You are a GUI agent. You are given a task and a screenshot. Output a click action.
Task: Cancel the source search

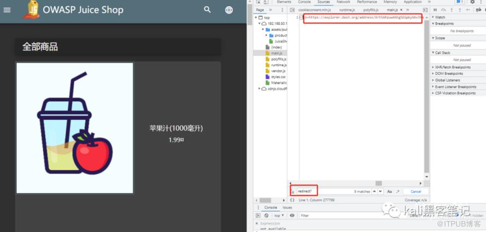[415, 192]
